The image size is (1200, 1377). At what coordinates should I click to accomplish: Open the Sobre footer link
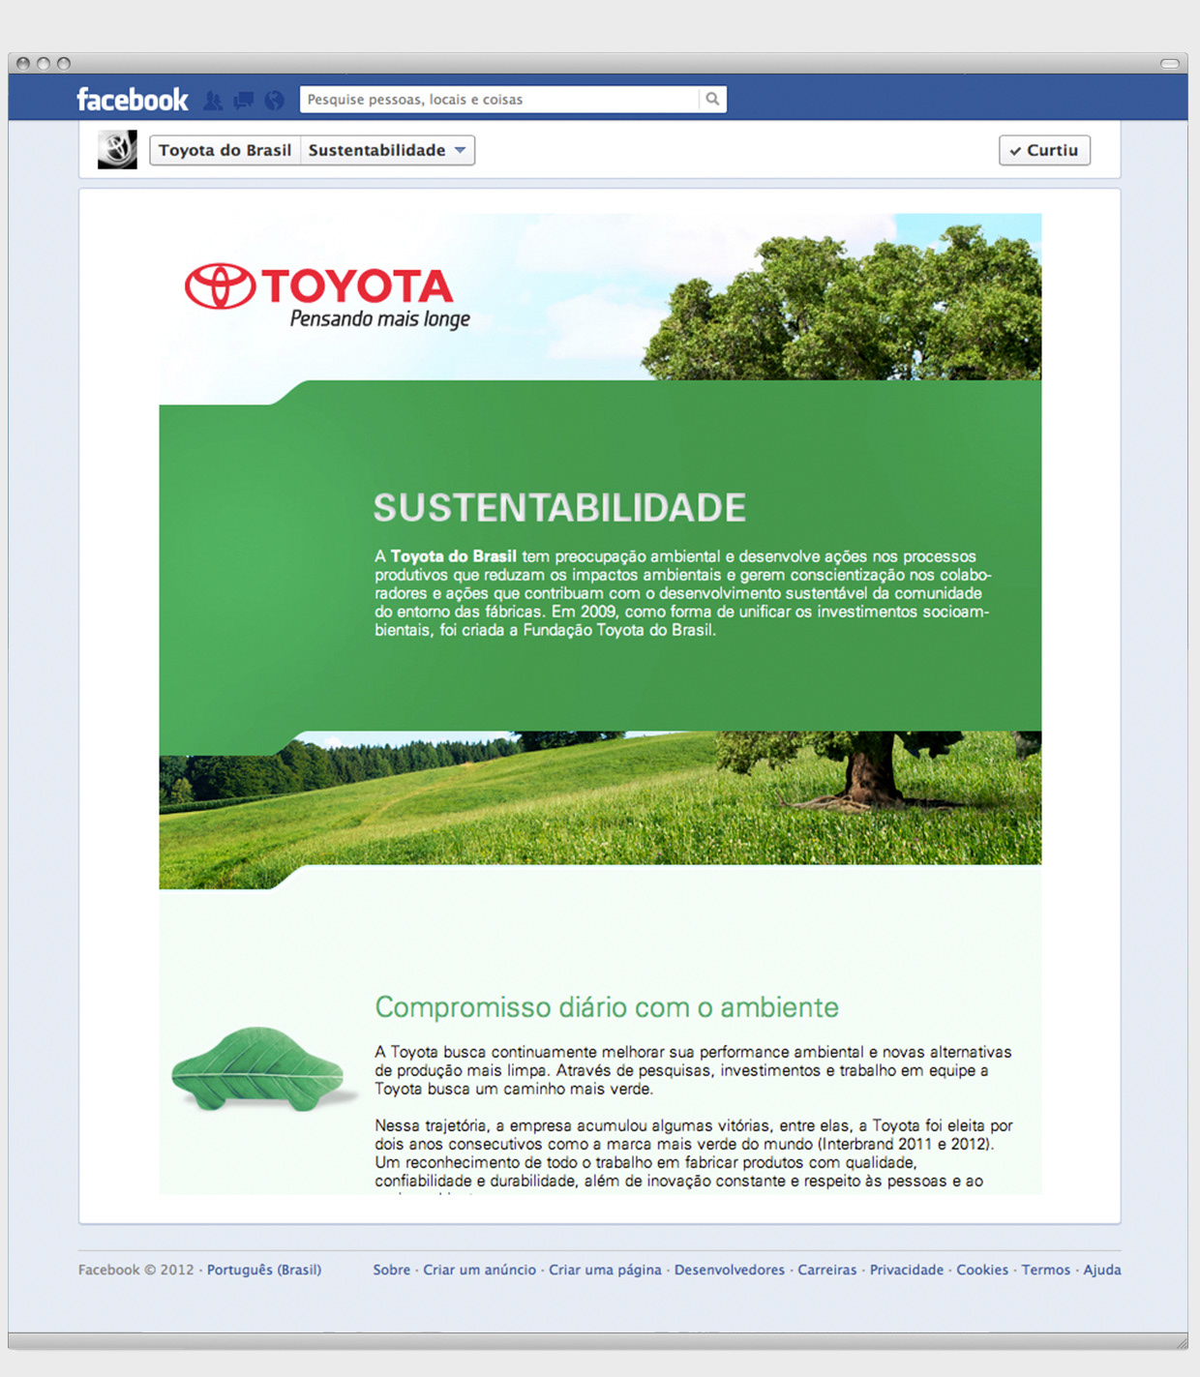[x=392, y=1270]
